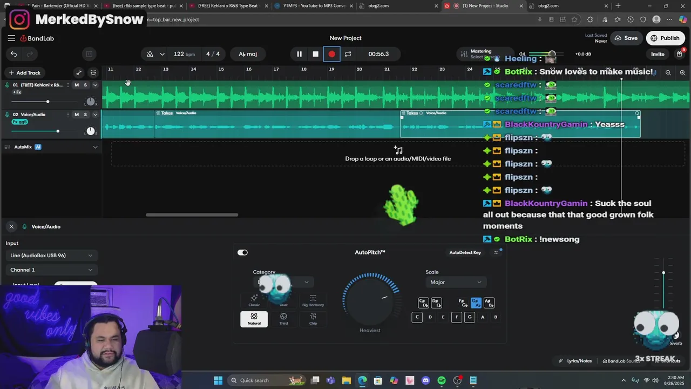
Task: Publish the project
Action: tap(665, 38)
